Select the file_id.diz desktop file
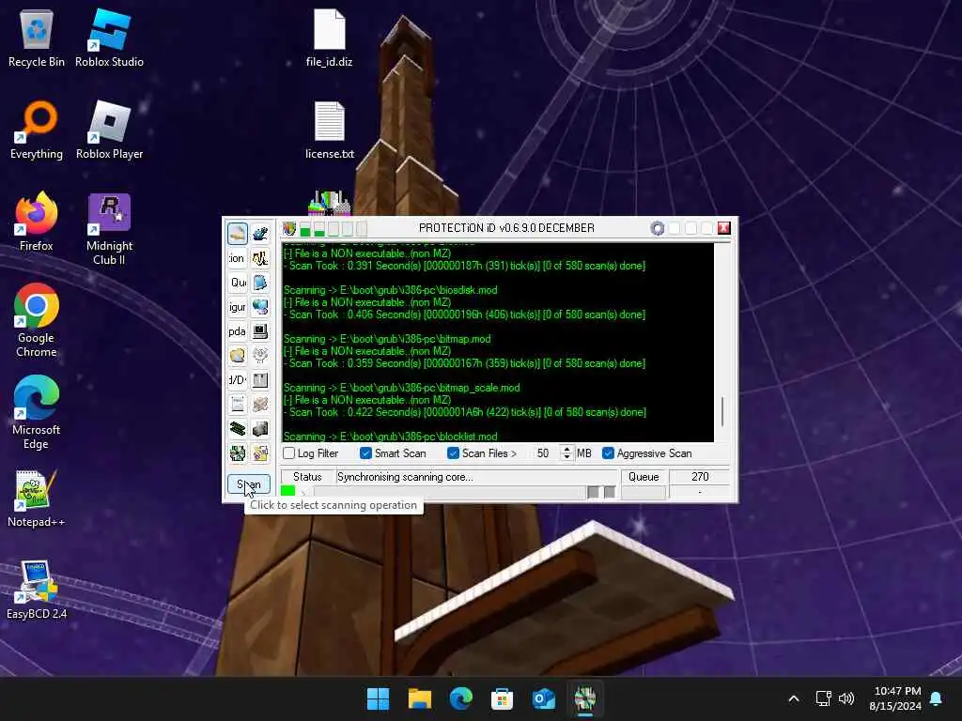Screen dimensions: 962x721 (330, 38)
